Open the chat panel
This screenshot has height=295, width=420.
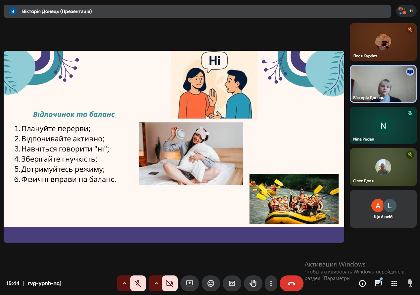tap(378, 283)
